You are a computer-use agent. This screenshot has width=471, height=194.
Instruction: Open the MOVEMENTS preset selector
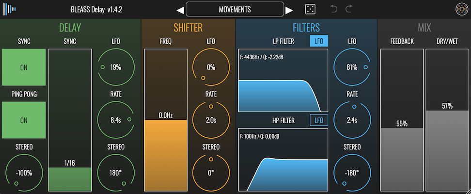235,9
